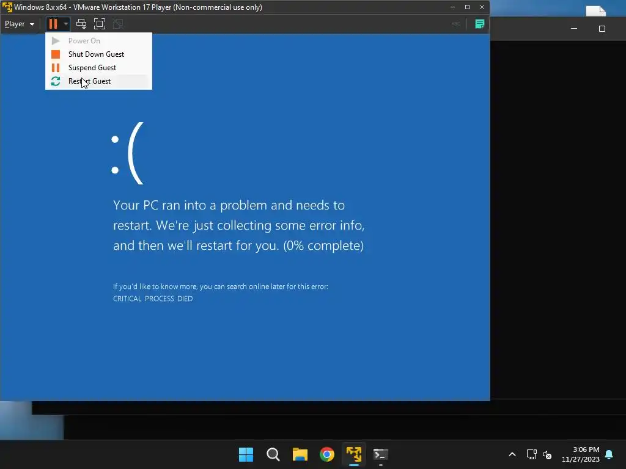Click the green restart arrows icon
626x469 pixels.
pos(56,81)
